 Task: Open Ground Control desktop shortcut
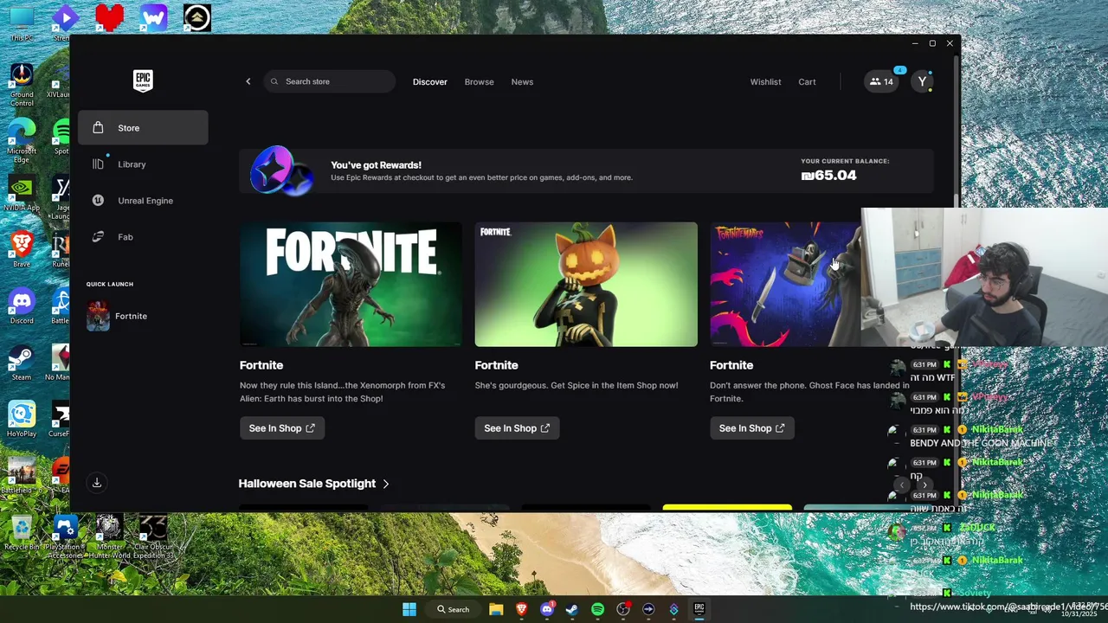coord(22,85)
